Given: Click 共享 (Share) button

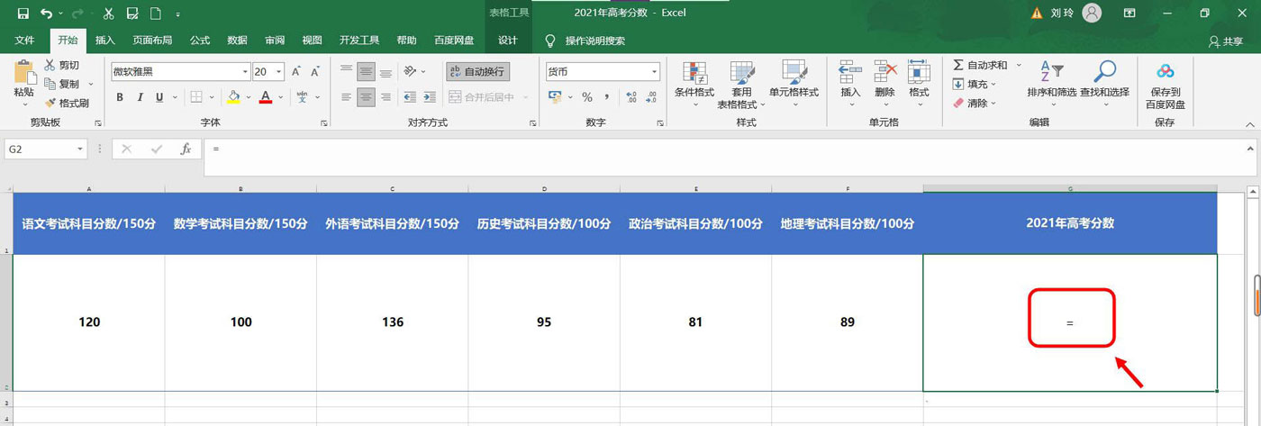Looking at the screenshot, I should pos(1225,41).
